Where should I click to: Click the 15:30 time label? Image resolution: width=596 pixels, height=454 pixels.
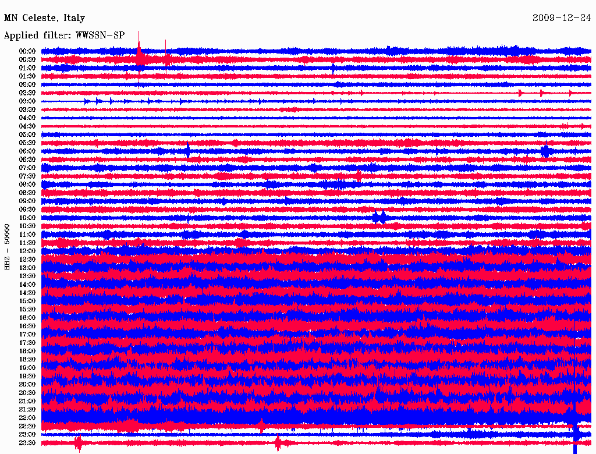tap(27, 310)
